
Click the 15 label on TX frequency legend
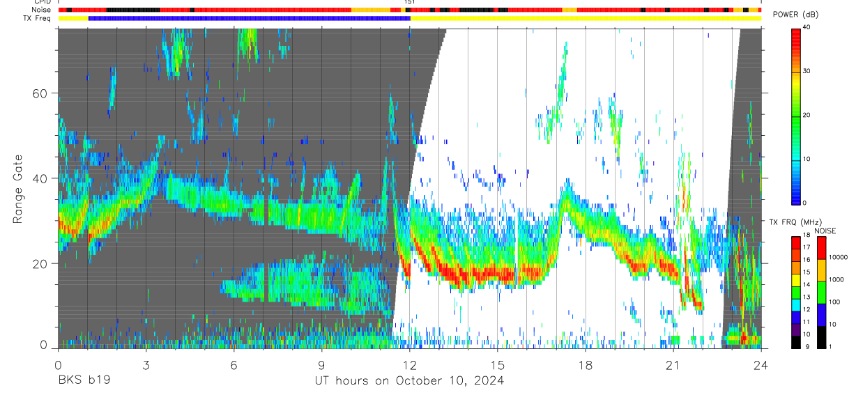click(x=807, y=272)
